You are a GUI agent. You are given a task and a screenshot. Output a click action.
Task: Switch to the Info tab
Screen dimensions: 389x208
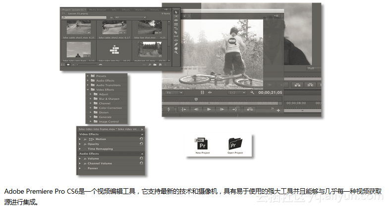pyautogui.click(x=114, y=10)
